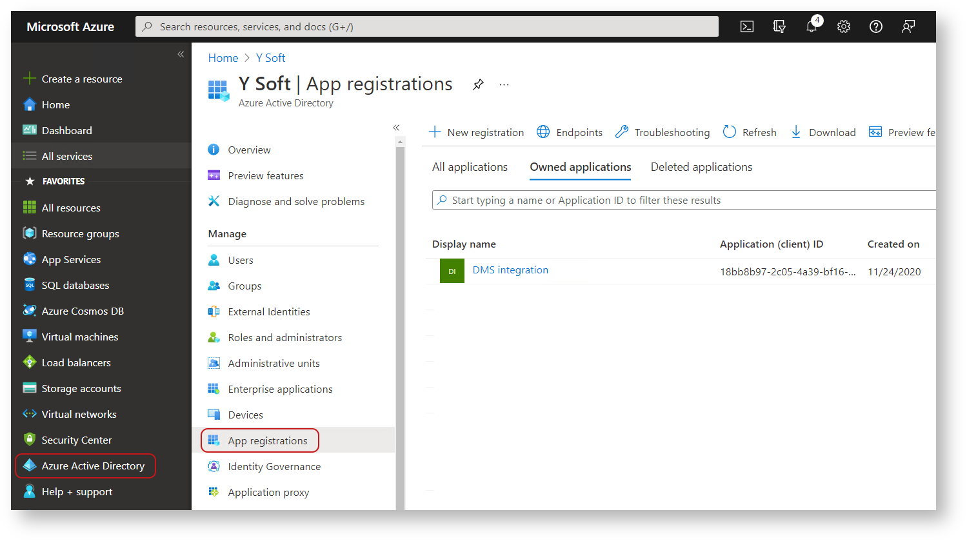Select the application ID 18bb8b97-2c05-4a39-bf16 cell
The height and width of the screenshot is (541, 967).
coord(788,272)
